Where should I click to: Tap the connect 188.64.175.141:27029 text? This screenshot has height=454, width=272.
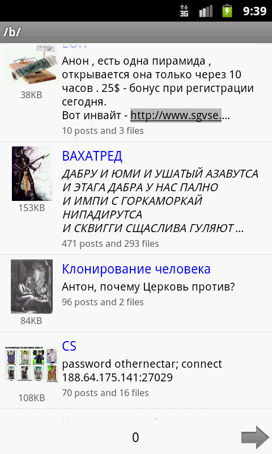coord(142,371)
